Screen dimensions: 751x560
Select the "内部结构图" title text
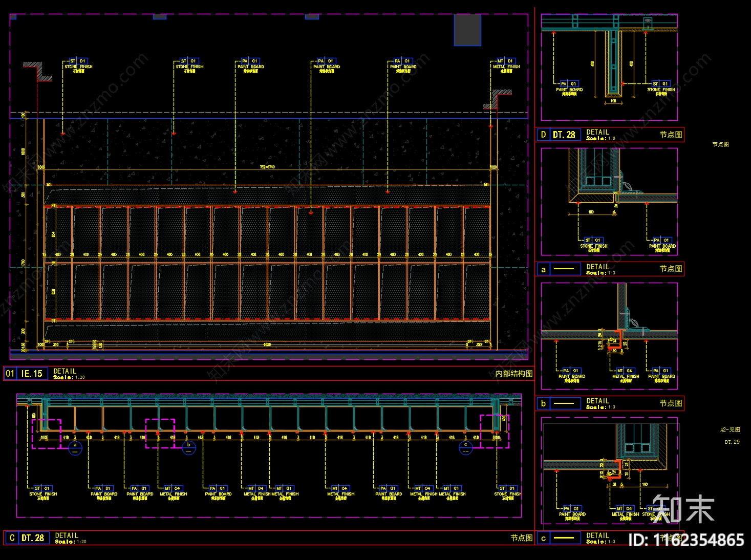[x=514, y=374]
